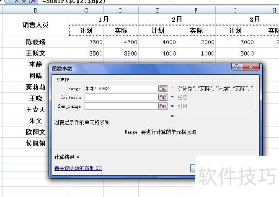Screen dimensions: 279x197
Task: Click 计划 cell under 2月
Action: (158, 30)
